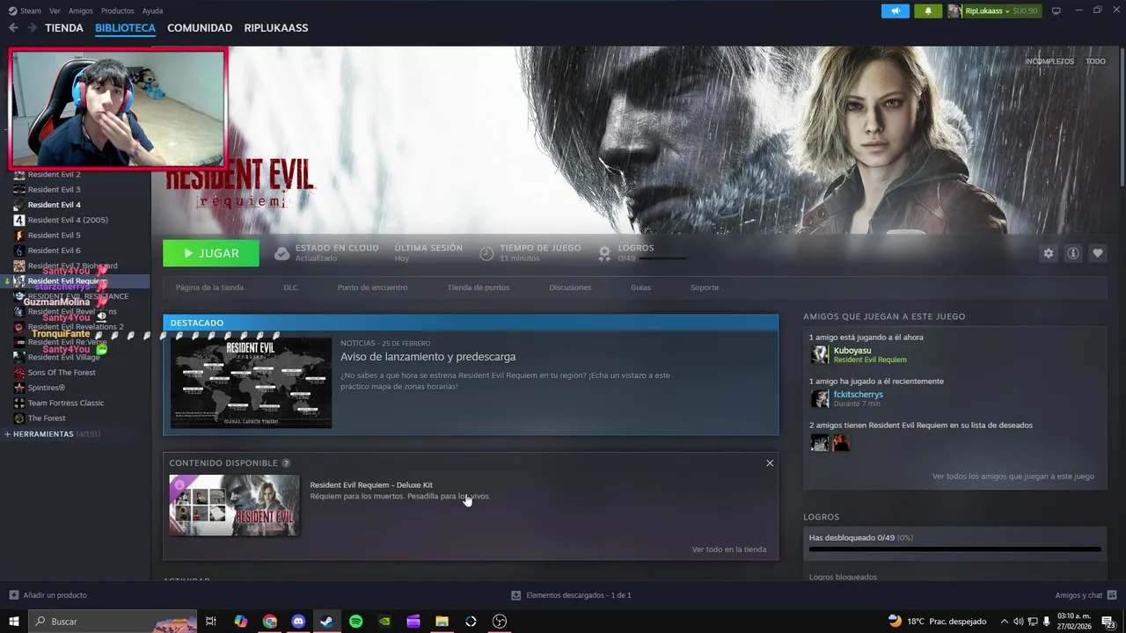The height and width of the screenshot is (633, 1126).
Task: Click the back navigation arrow
Action: coord(13,28)
